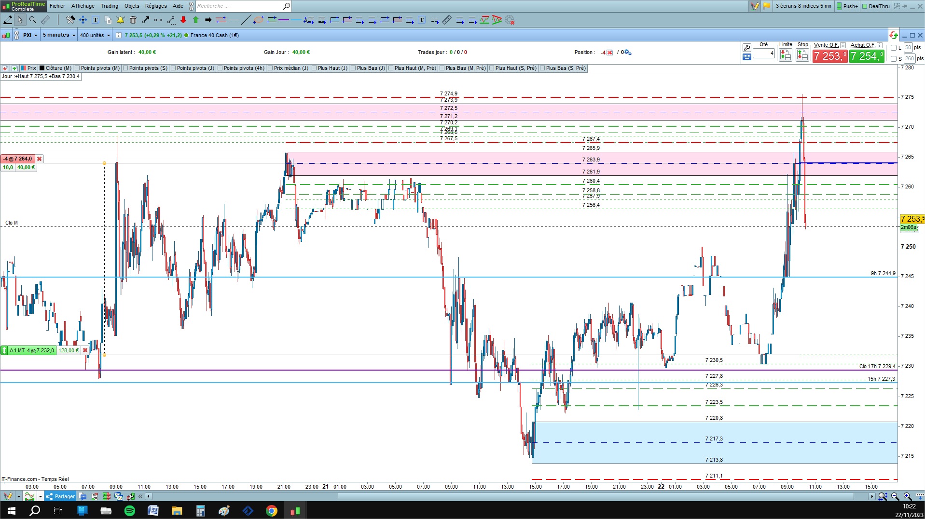
Task: Open the 400 unités dropdown
Action: (95, 35)
